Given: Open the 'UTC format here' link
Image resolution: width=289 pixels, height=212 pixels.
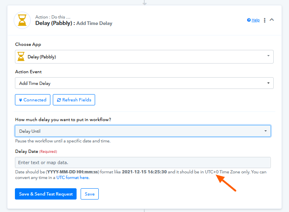Looking at the screenshot, I should 73,177.
